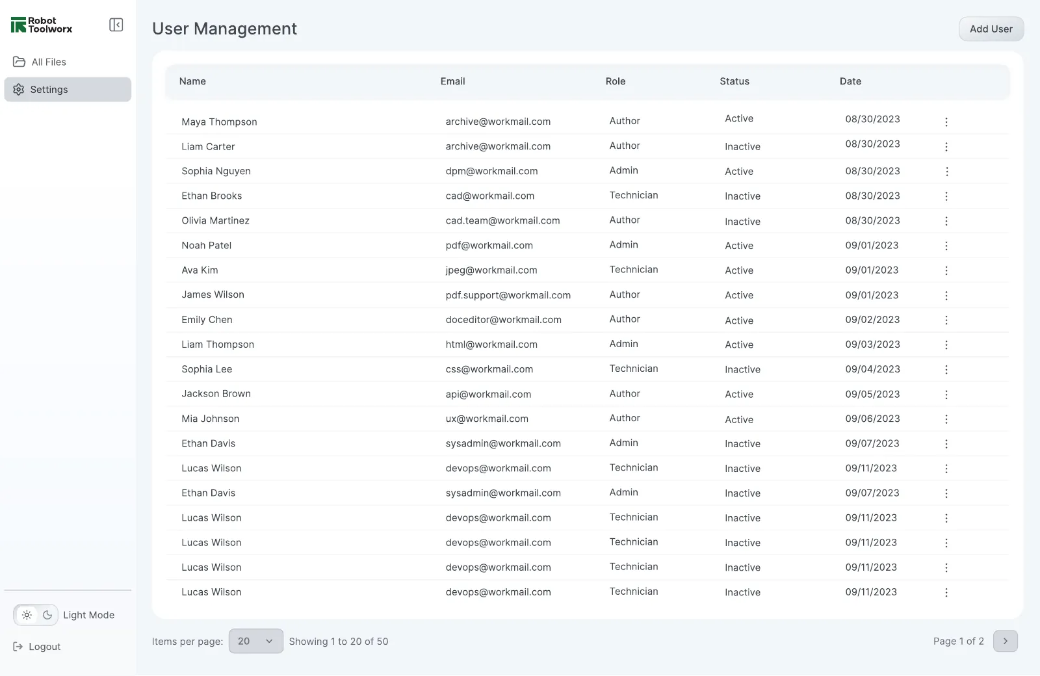Click the kebab icon for Mia Johnson
Viewport: 1040px width, 676px height.
click(946, 419)
